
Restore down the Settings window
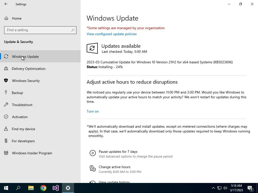click(241, 4)
